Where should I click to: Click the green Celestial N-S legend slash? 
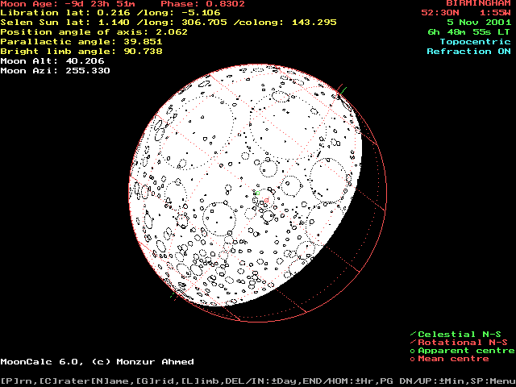(x=414, y=335)
